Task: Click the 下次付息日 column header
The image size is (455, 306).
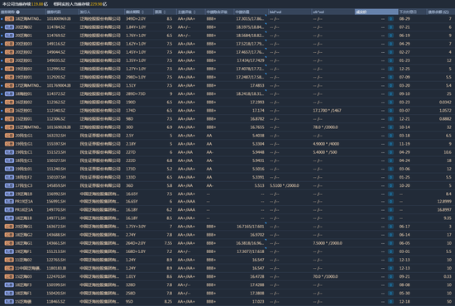Action: pyautogui.click(x=408, y=12)
